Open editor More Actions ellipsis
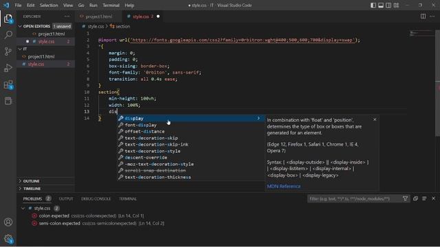440x247 pixels. (432, 16)
